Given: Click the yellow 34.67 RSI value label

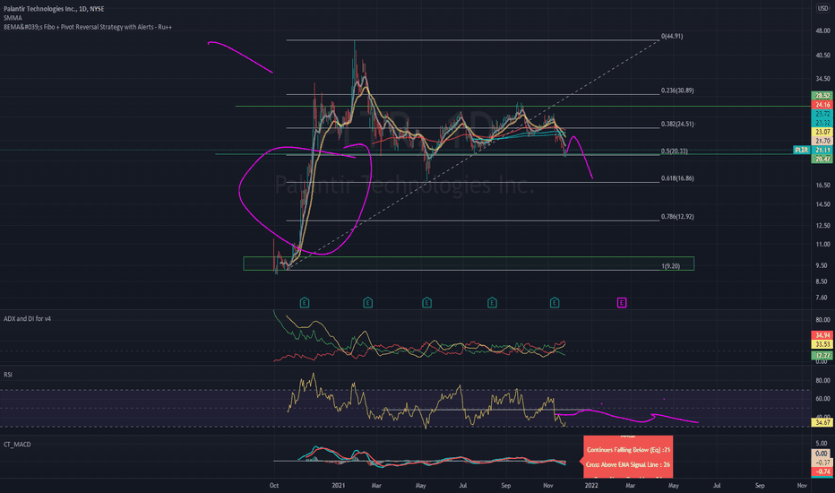Looking at the screenshot, I should 822,423.
